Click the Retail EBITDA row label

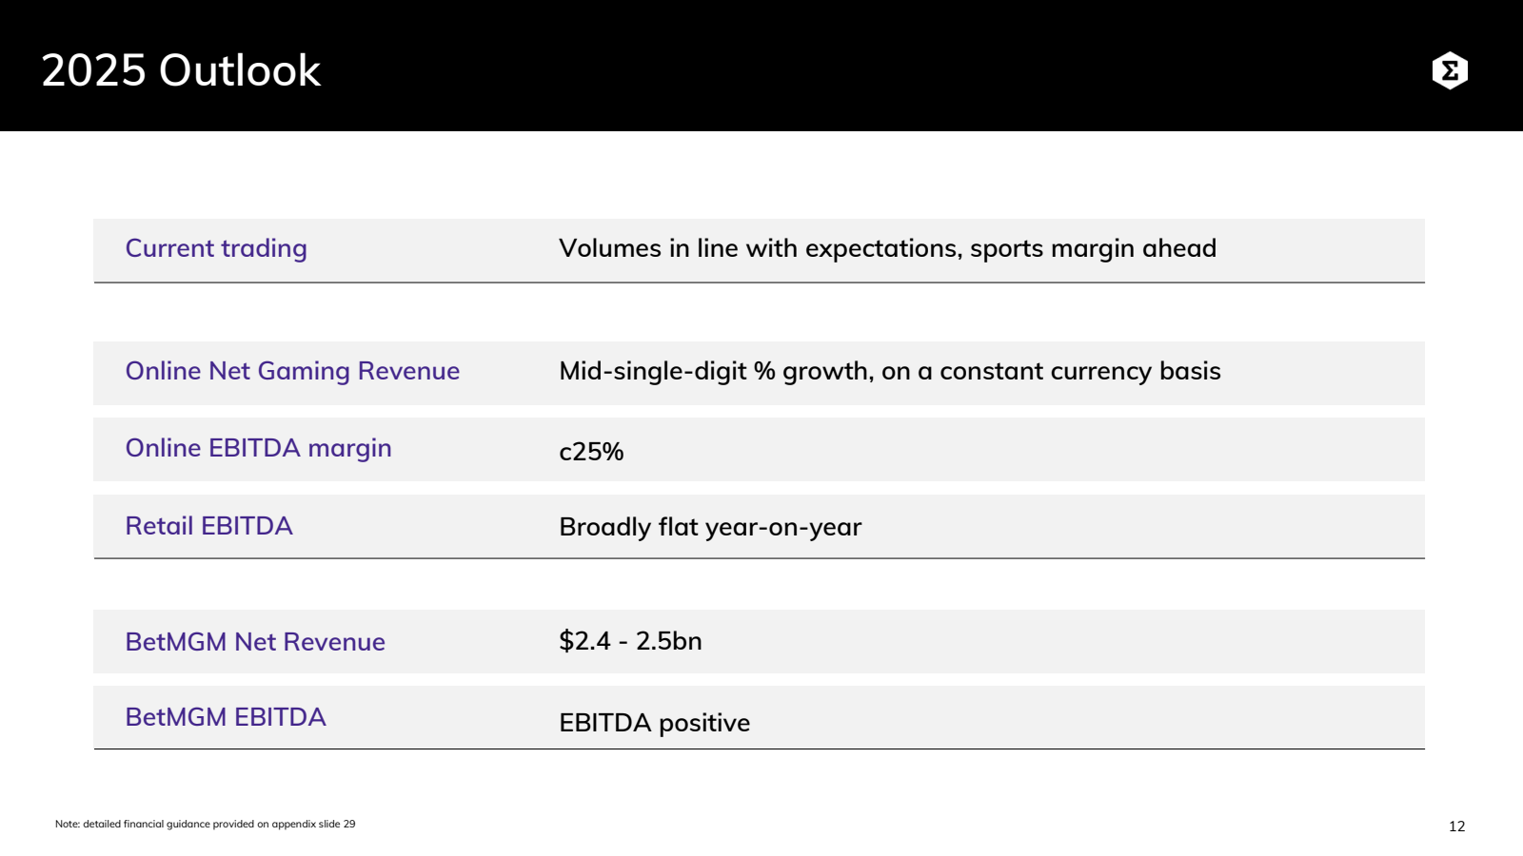tap(208, 526)
